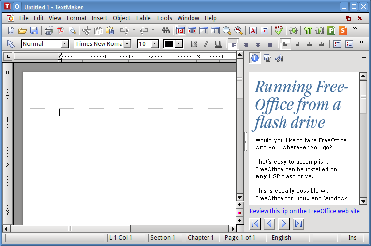Open search with the binoculars icon

(x=165, y=31)
